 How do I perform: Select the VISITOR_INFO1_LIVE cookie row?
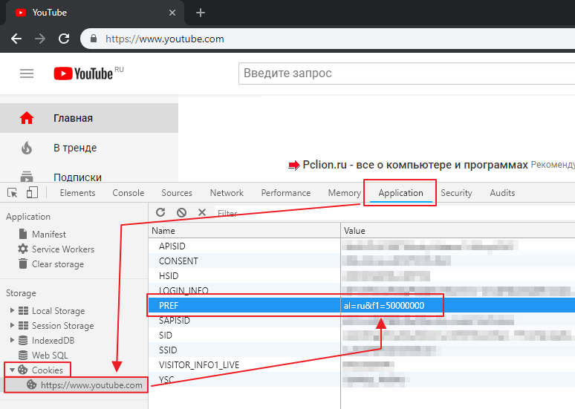tap(362, 364)
